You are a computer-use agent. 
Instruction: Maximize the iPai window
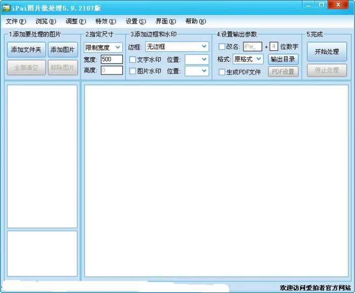[322, 5]
